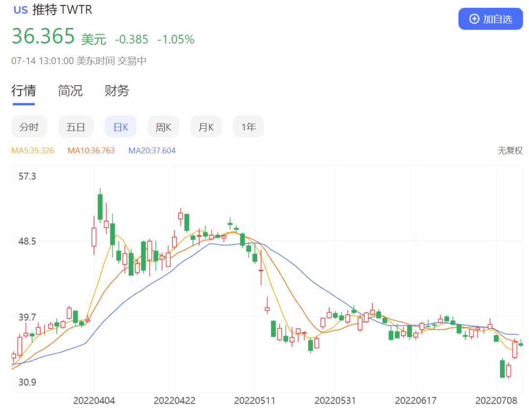Click the 20220404 date axis label

click(94, 401)
